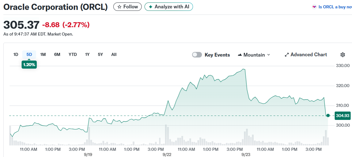This screenshot has height=157, width=352.
Task: Click the Oracle Corporation (ORCL) heading
Action: 56,7
